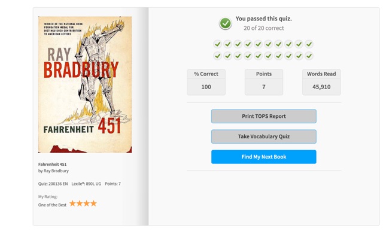Click the first orange rating star
The width and height of the screenshot is (383, 234).
72,203
